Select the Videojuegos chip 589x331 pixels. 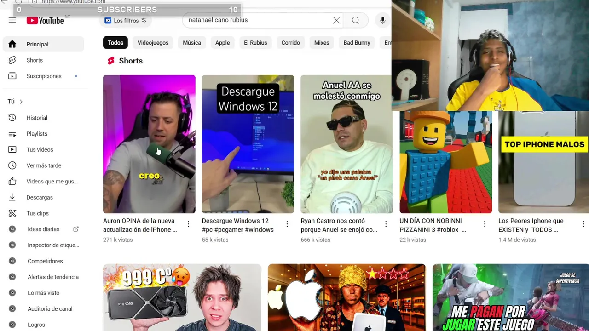(x=153, y=43)
